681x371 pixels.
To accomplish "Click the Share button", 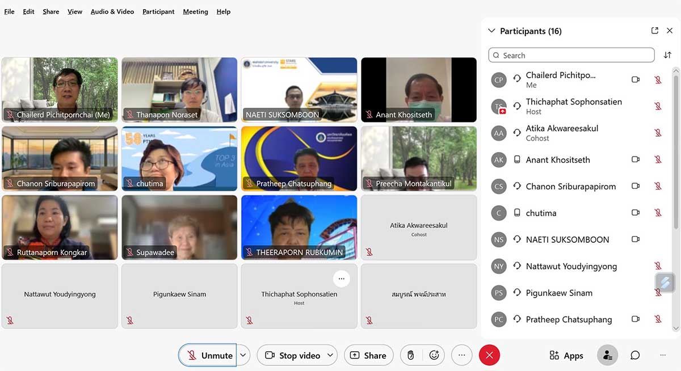I will (368, 355).
